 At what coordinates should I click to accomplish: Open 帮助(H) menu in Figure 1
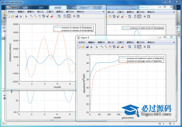click(80, 12)
